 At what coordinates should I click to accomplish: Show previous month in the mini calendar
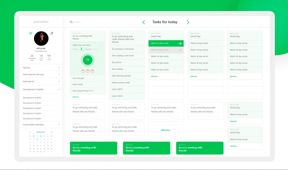coord(30,132)
